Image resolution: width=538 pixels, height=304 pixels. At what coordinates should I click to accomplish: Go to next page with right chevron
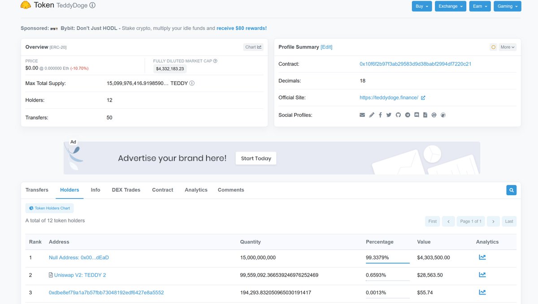pyautogui.click(x=493, y=221)
